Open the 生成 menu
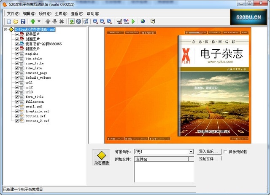The width and height of the screenshot is (270, 195). [61, 13]
